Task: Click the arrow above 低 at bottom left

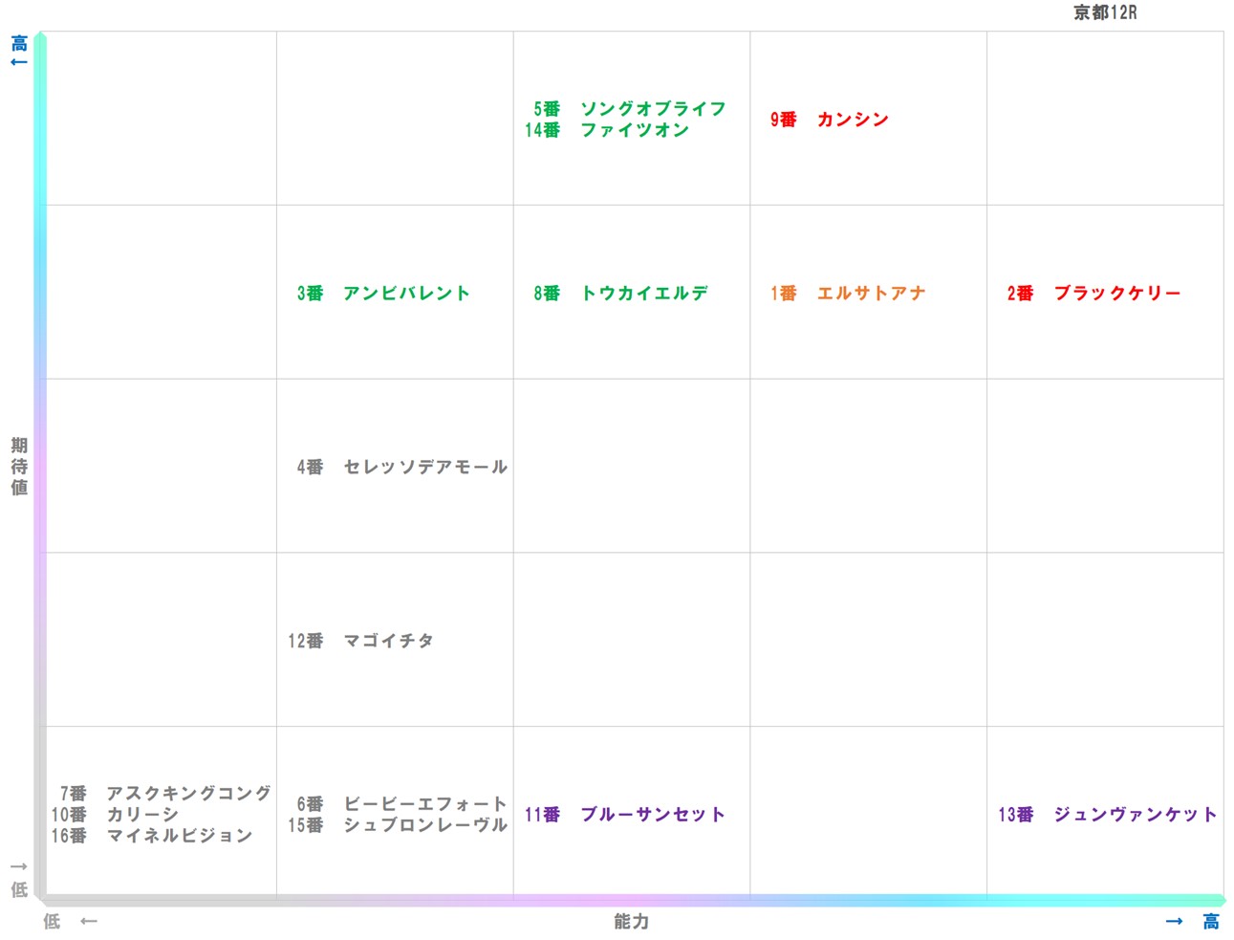Action: tap(18, 866)
